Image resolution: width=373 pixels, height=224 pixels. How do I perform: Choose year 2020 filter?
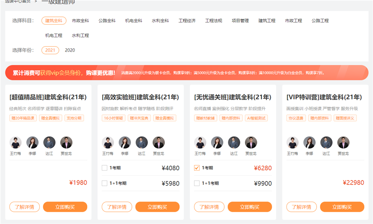tap(70, 50)
